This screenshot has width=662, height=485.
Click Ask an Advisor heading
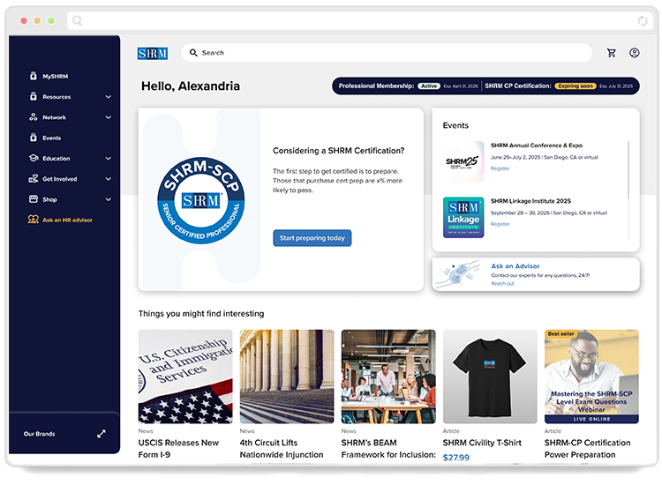pos(515,266)
